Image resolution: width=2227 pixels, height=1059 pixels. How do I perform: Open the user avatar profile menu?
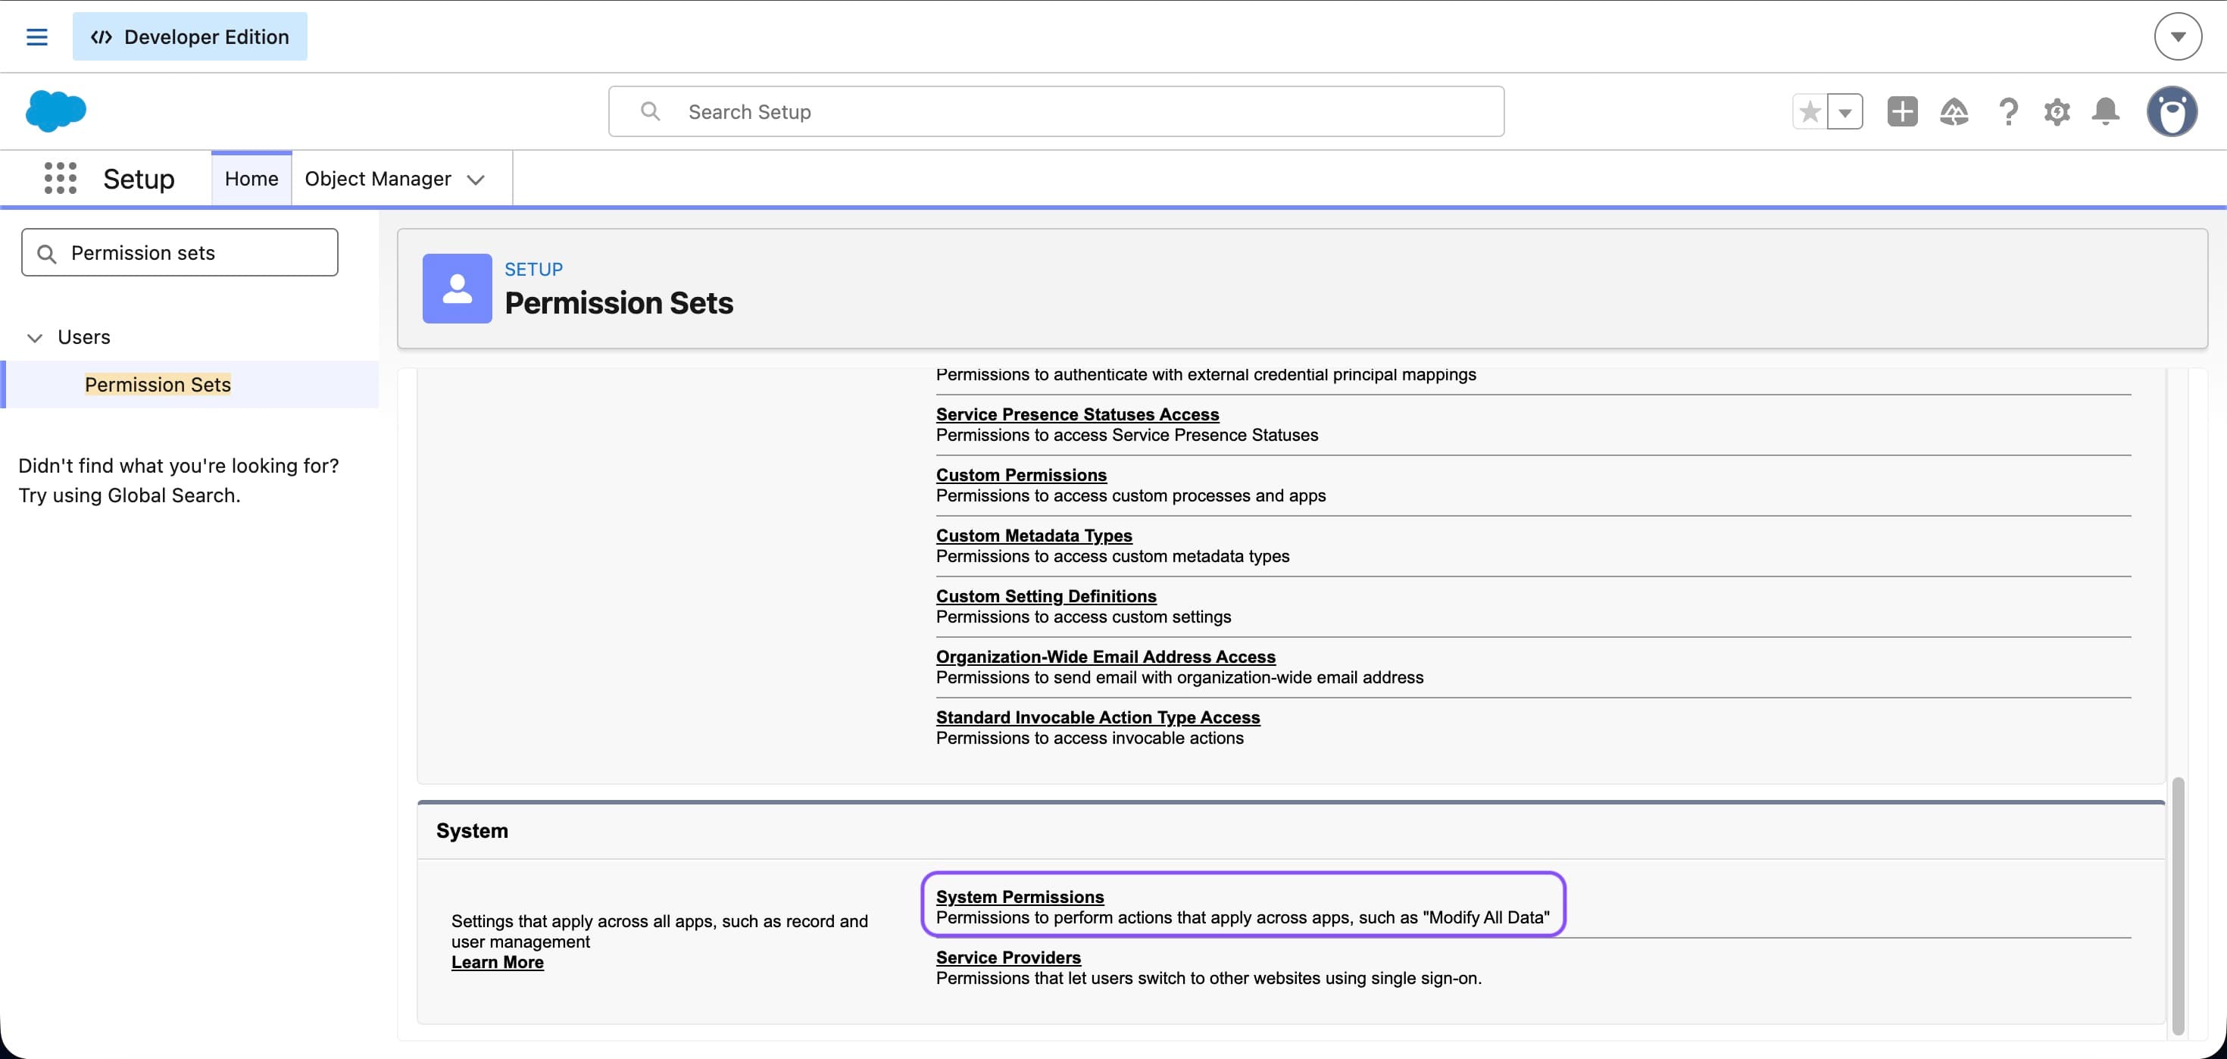(x=2172, y=111)
